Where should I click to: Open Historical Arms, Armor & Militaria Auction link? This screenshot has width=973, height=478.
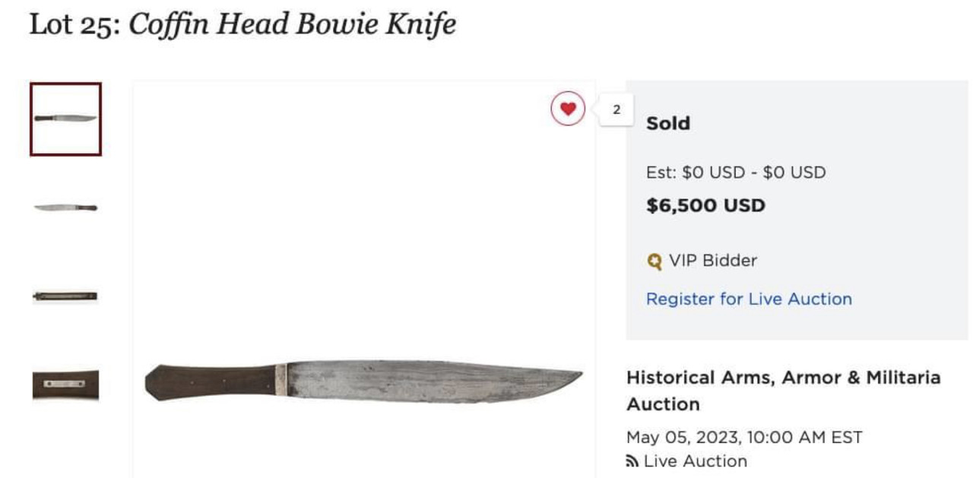[783, 391]
